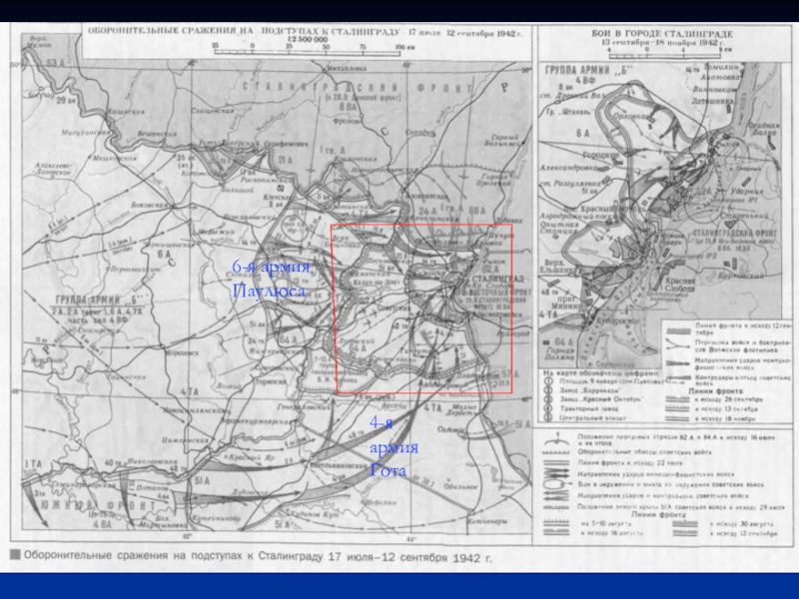Click the 'Ударник' label in the inset
This screenshot has width=799, height=599.
[746, 192]
